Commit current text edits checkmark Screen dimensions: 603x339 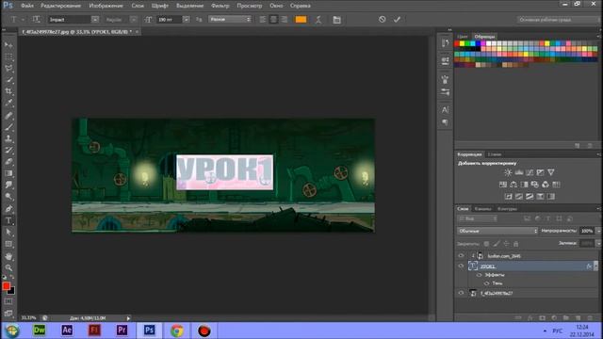[397, 19]
